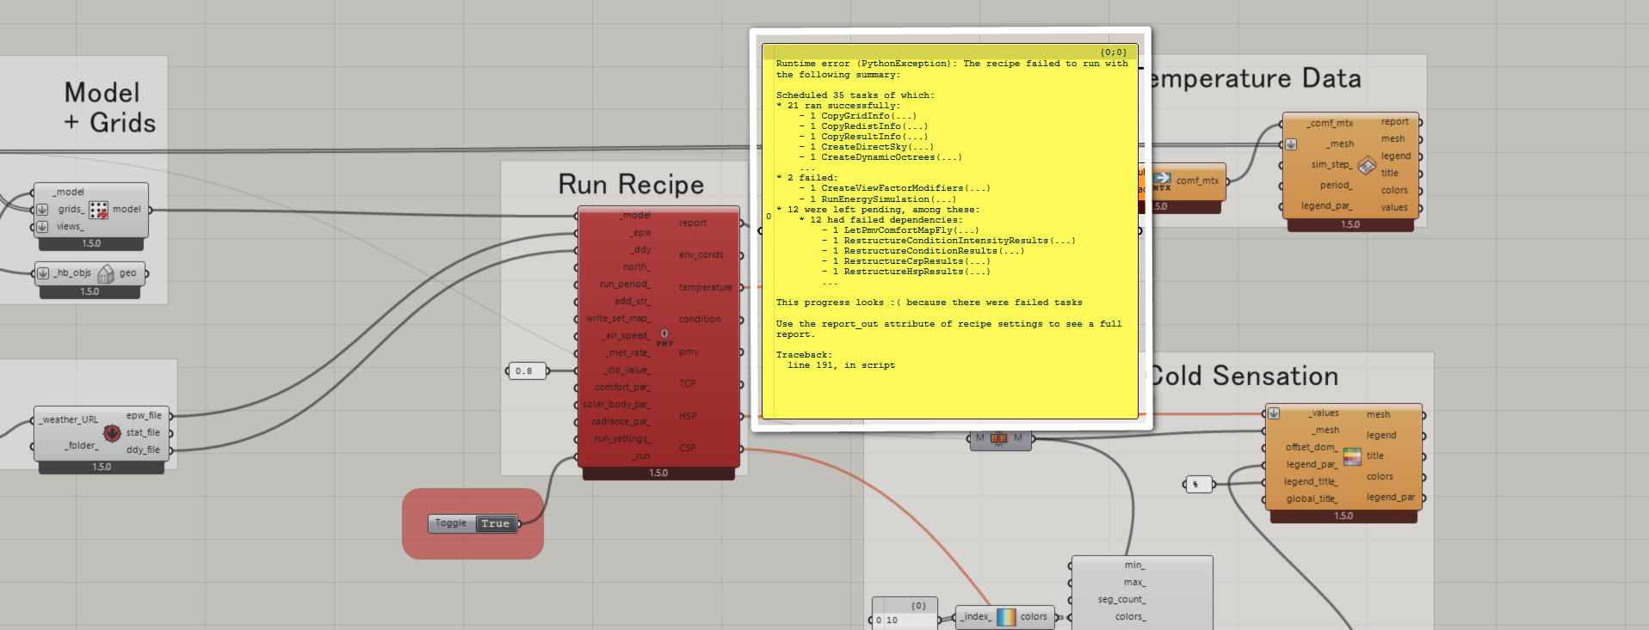Viewport: 1649px width, 630px height.
Task: Click the run_period_ input parameter
Action: (625, 284)
